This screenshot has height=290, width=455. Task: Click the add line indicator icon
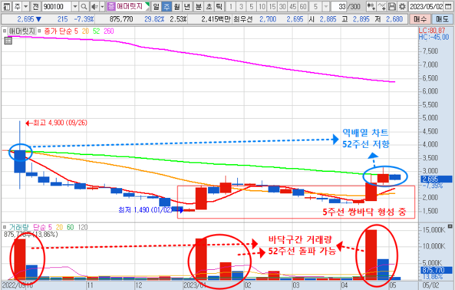coord(382,6)
